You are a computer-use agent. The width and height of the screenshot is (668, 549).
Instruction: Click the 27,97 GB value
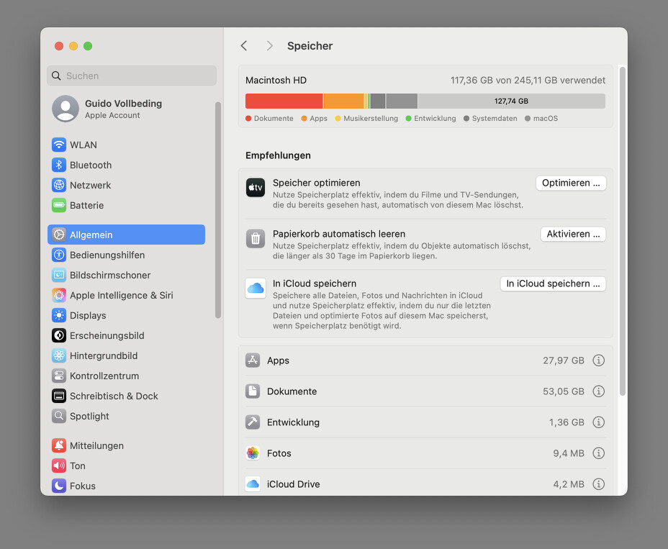(x=563, y=360)
